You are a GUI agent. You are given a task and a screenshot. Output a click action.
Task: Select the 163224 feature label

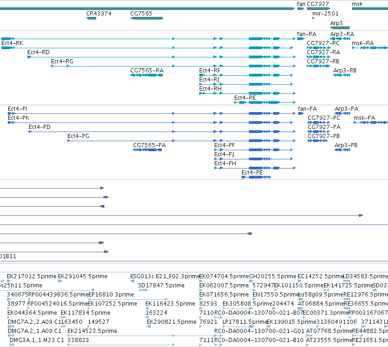[x=156, y=313]
